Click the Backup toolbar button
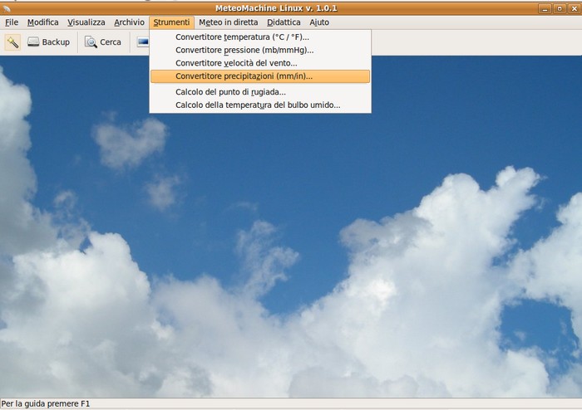 (x=48, y=42)
